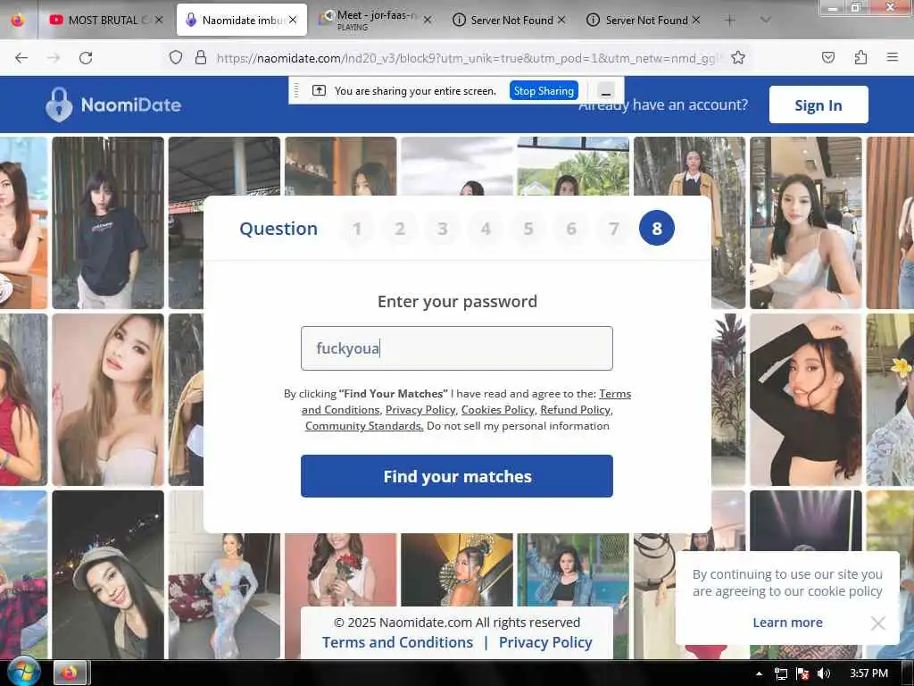Viewport: 914px width, 686px height.
Task: Click the padlock site info icon
Action: (x=201, y=58)
